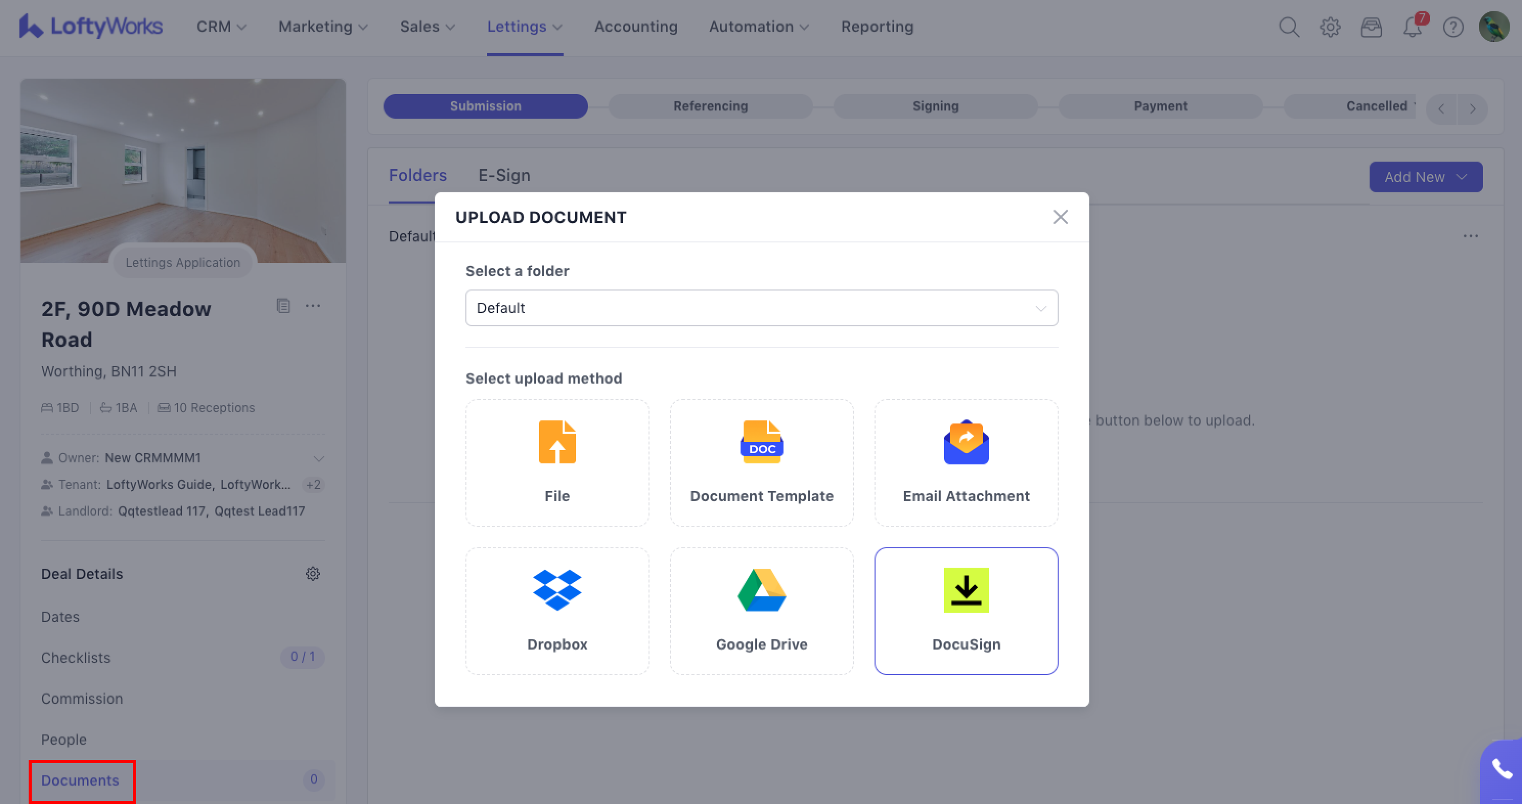This screenshot has width=1522, height=804.
Task: Switch to the E-Sign tab
Action: click(x=503, y=175)
